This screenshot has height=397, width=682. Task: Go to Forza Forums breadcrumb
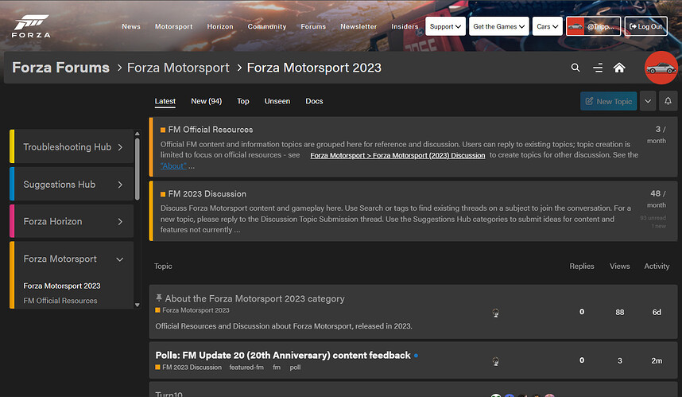tap(61, 68)
